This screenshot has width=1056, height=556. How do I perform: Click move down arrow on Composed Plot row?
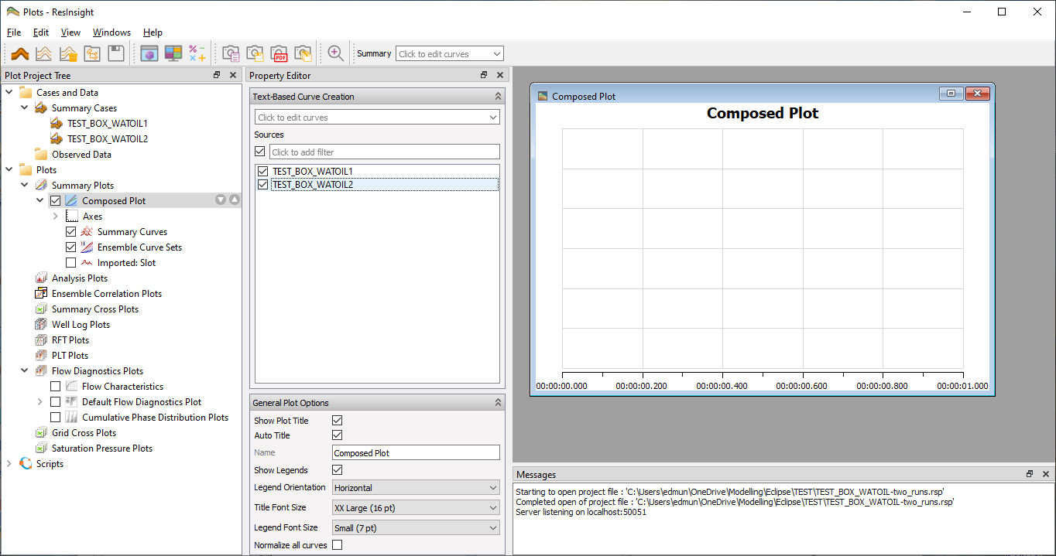point(221,200)
